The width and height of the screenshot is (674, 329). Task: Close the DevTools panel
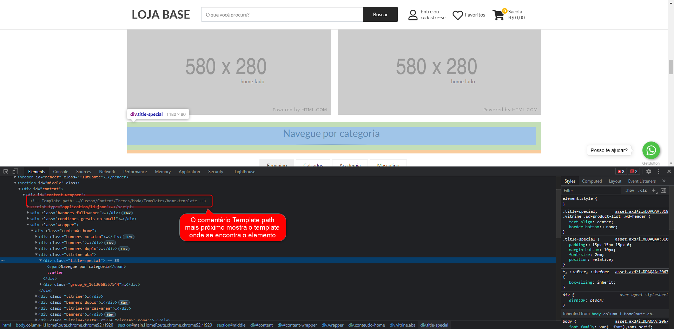(669, 171)
